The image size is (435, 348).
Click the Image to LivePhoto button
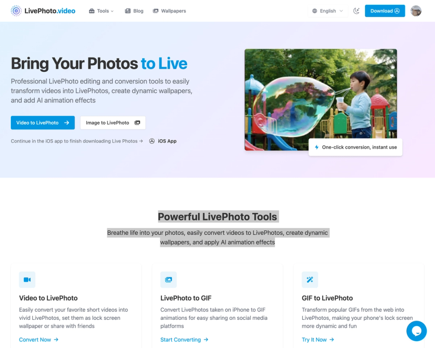coord(113,123)
